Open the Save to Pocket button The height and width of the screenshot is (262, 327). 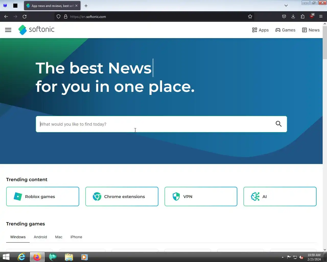284,17
